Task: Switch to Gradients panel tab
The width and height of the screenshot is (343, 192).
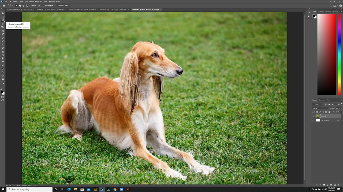Action: click(328, 11)
